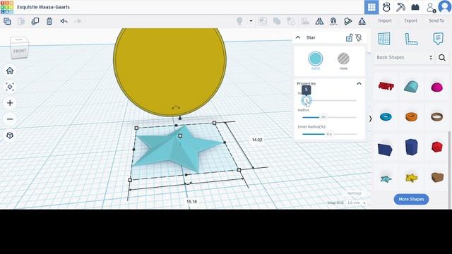Pick the teal Round Roof shape
The width and height of the screenshot is (452, 254).
point(411,86)
